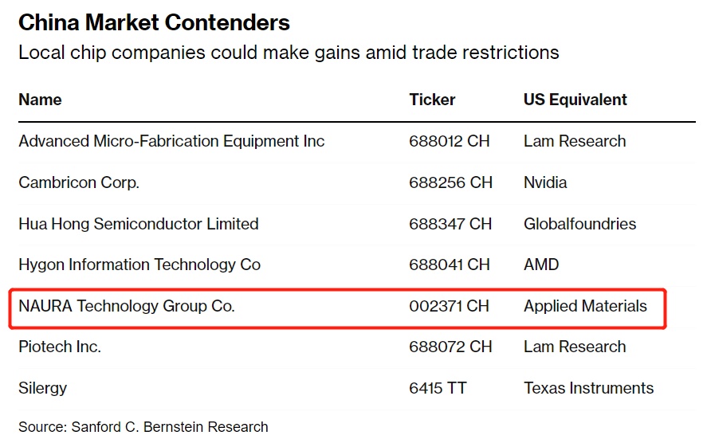Select the Cambricon Corp. company name
The image size is (703, 443).
[x=79, y=182]
